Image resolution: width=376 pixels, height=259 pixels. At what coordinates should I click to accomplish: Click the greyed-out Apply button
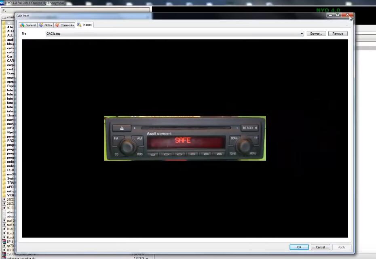[342, 247]
